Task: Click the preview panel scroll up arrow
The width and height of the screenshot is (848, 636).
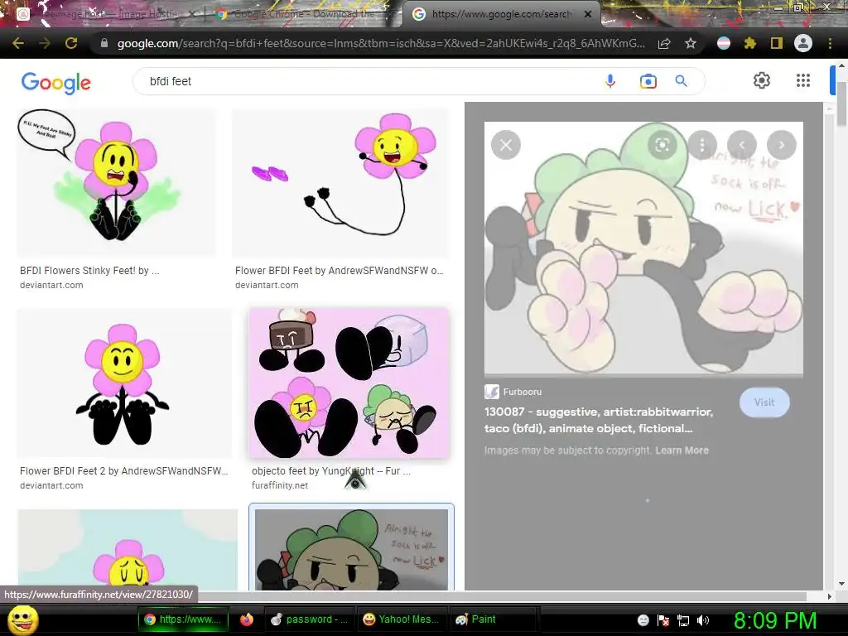Action: tap(829, 108)
